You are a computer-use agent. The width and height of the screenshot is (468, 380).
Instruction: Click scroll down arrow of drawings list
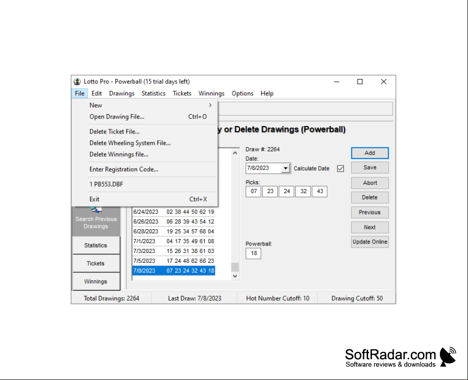click(235, 276)
